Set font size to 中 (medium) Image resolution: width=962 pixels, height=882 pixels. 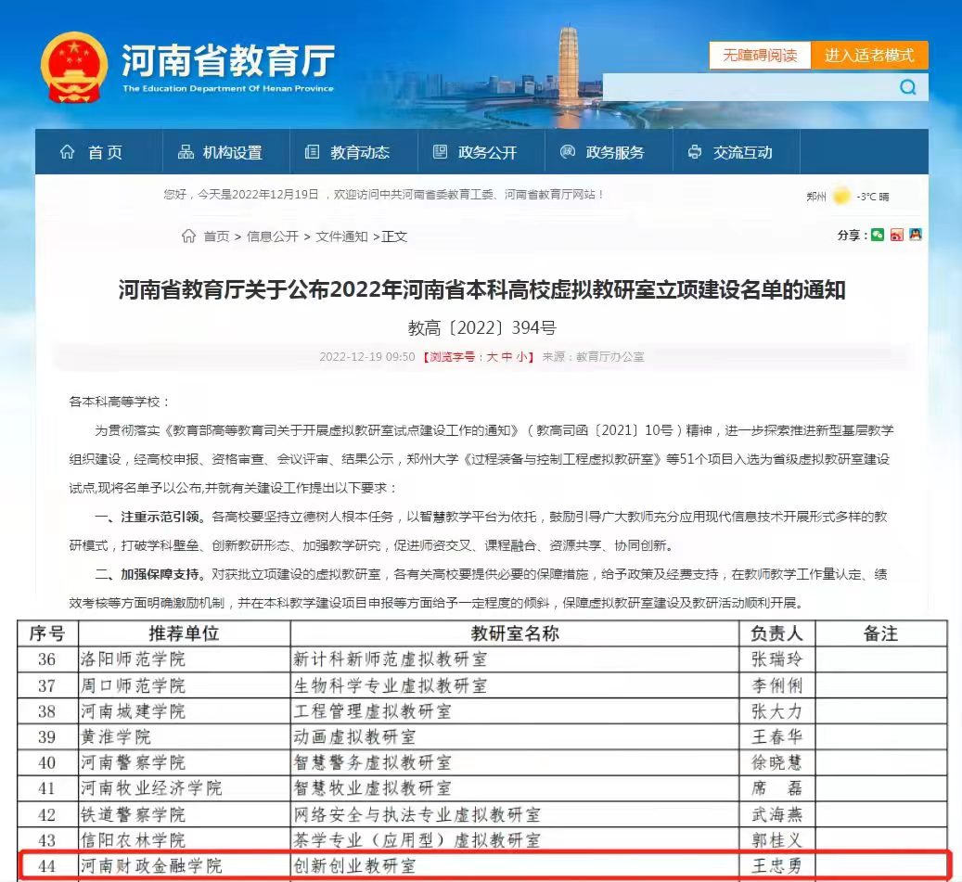point(507,356)
